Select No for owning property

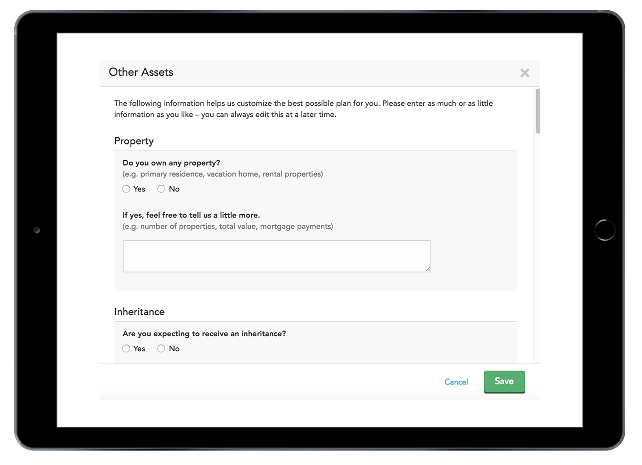[x=161, y=189]
